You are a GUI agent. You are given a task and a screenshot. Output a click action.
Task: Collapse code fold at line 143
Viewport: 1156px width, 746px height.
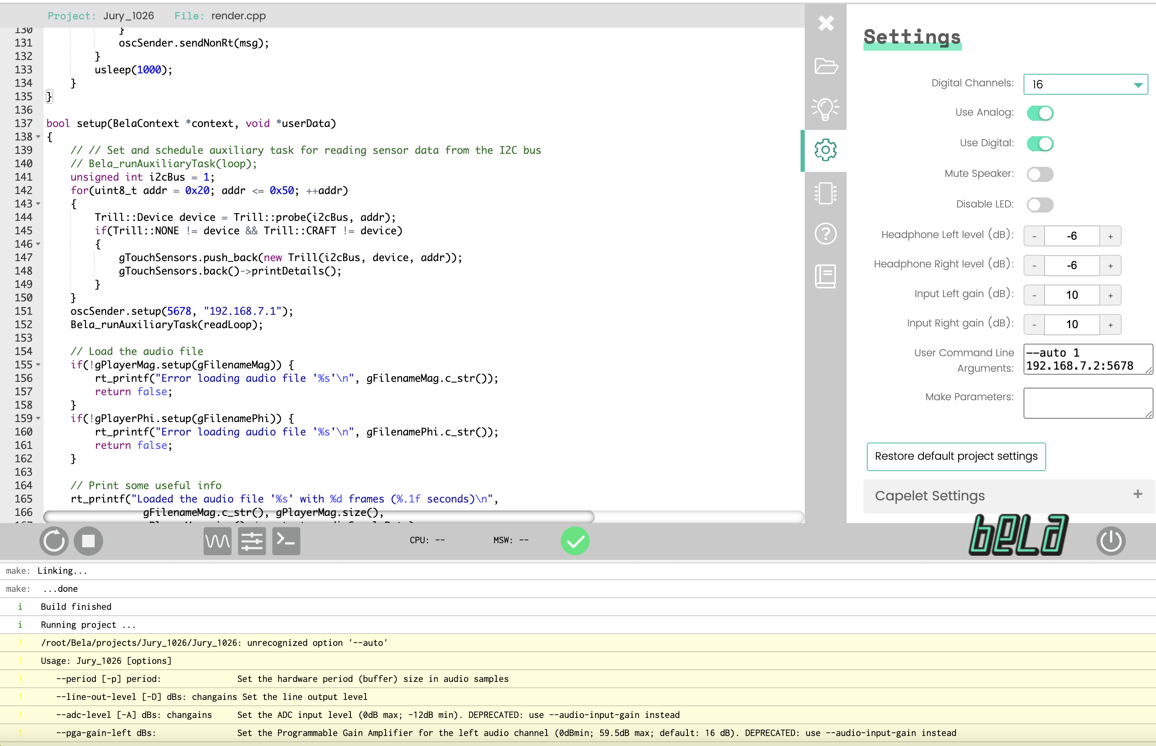pos(38,204)
